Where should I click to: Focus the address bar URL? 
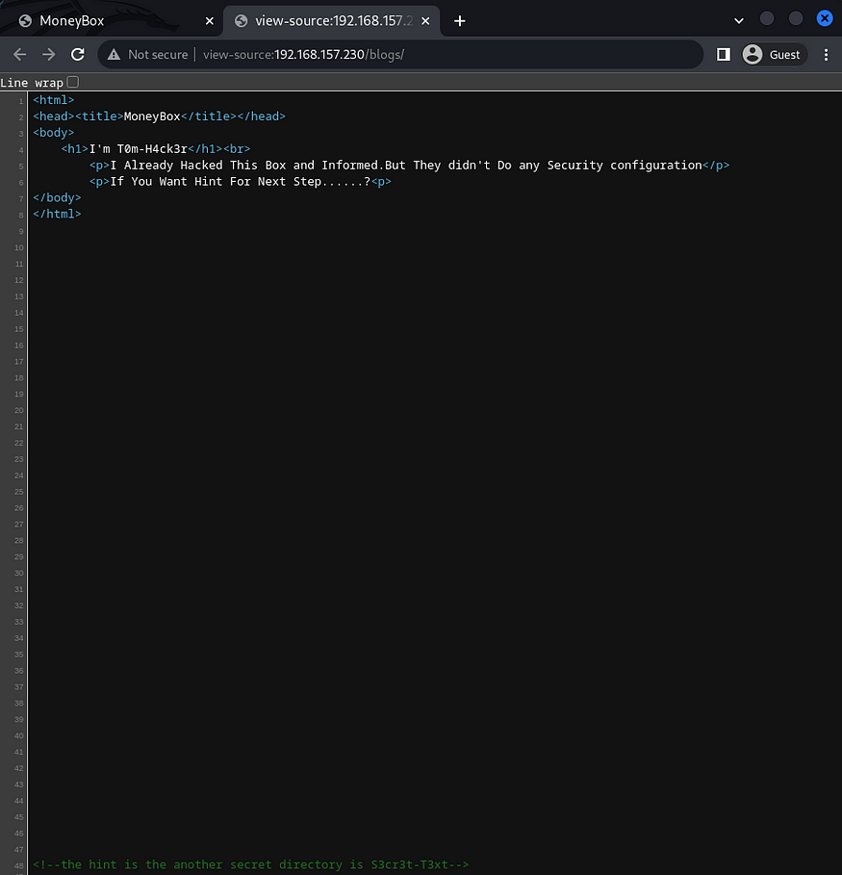pos(303,55)
